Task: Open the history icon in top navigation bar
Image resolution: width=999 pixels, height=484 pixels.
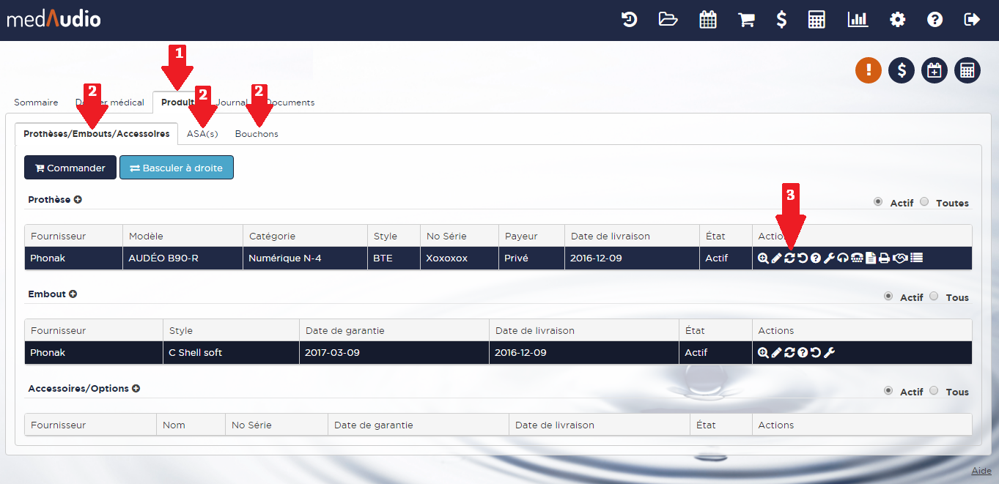Action: 629,20
